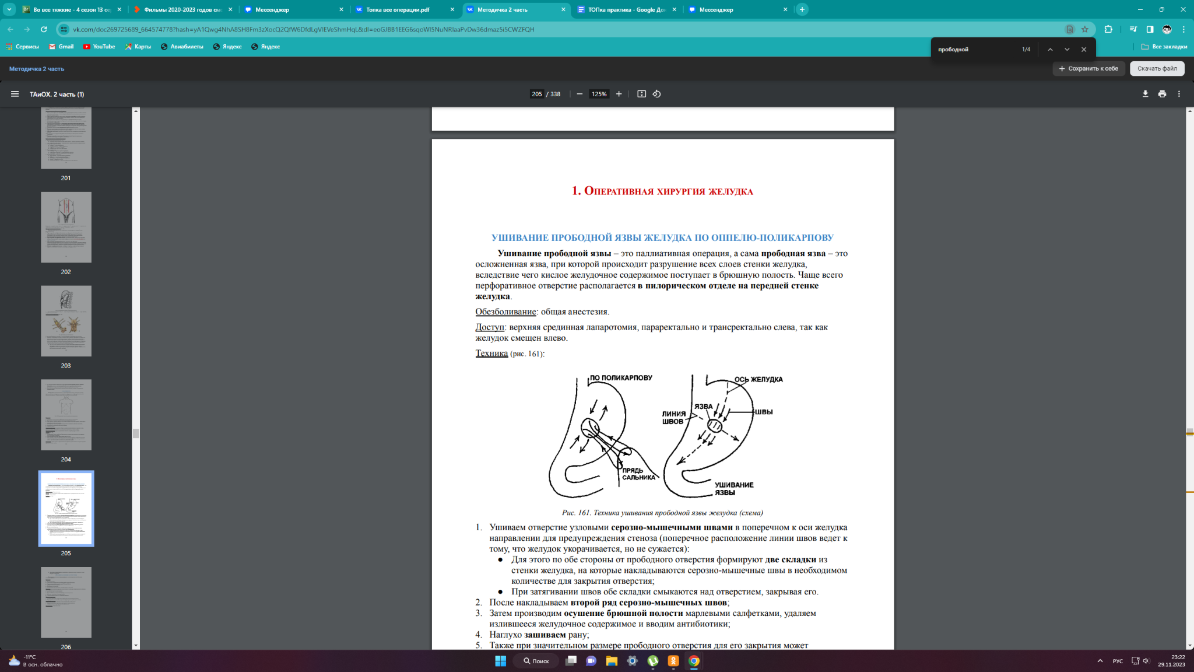Open the taskbar Поиск search box
The width and height of the screenshot is (1194, 672).
click(x=536, y=661)
